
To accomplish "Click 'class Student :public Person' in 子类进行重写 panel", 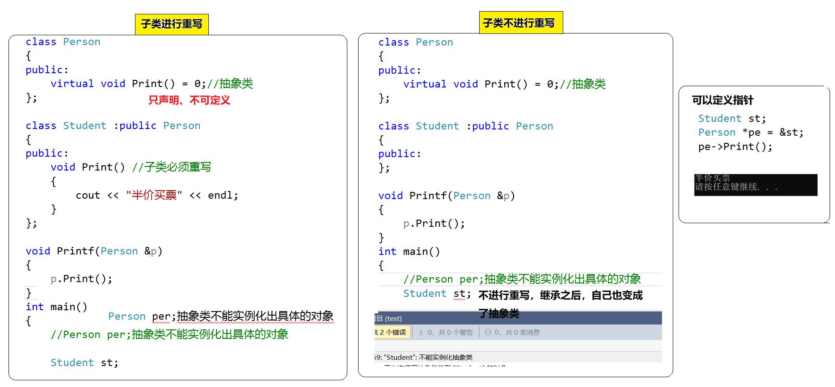I will pyautogui.click(x=113, y=125).
